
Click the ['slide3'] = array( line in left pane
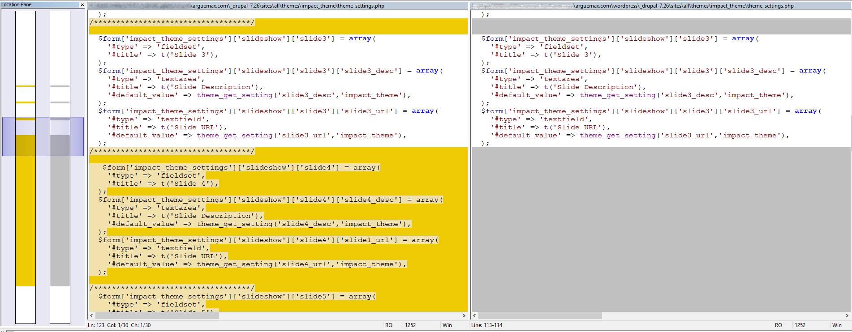(237, 39)
